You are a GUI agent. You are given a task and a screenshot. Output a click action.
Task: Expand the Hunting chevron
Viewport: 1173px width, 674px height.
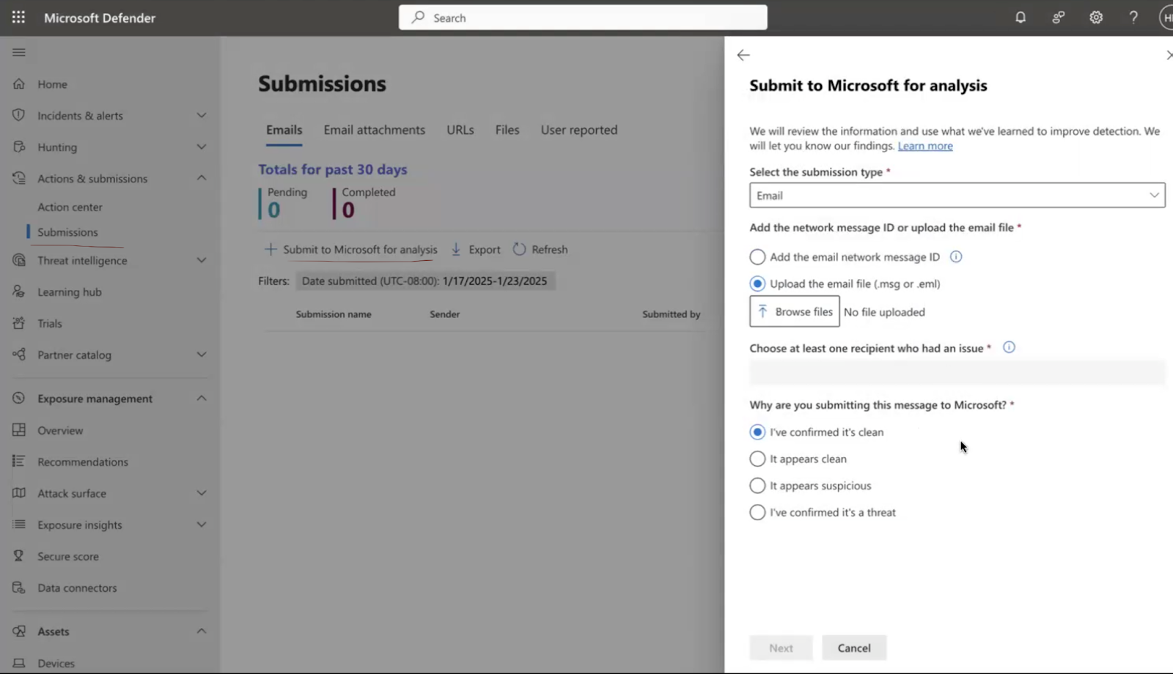point(202,147)
